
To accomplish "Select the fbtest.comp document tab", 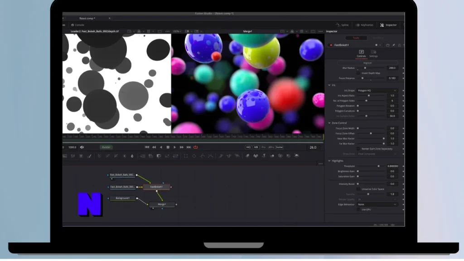I will click(x=87, y=18).
